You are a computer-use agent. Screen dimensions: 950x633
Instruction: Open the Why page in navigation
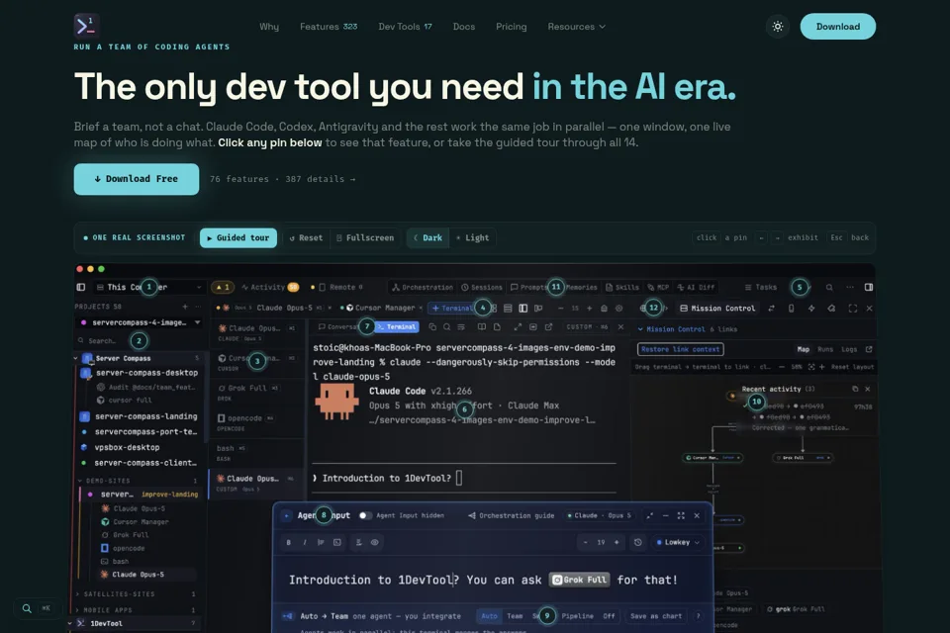click(269, 27)
